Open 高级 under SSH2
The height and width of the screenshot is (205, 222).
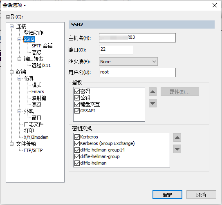click(36, 52)
